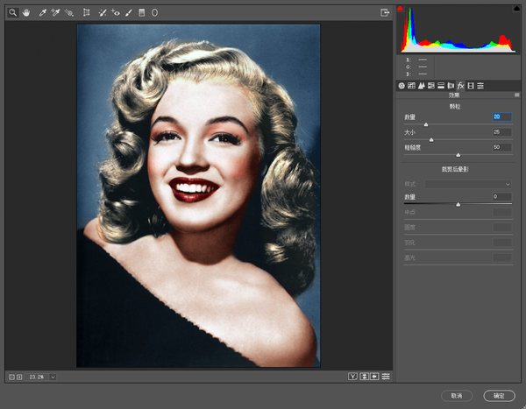Choose the Adjustment Brush tool

coord(128,13)
